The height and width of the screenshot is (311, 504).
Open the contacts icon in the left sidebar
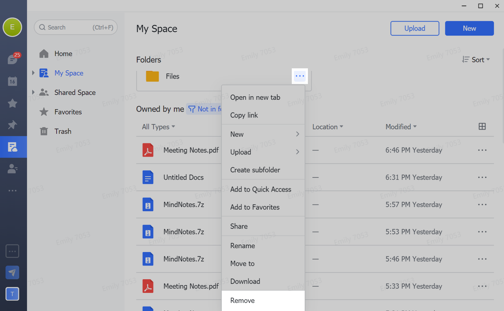click(x=12, y=168)
